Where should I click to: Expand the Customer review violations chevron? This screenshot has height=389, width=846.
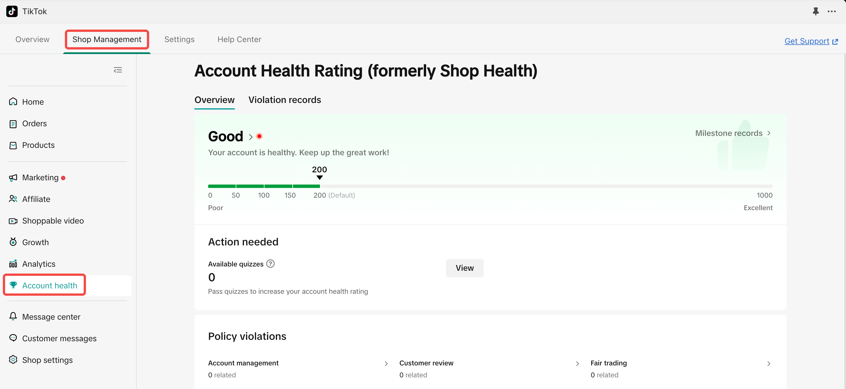click(x=577, y=363)
